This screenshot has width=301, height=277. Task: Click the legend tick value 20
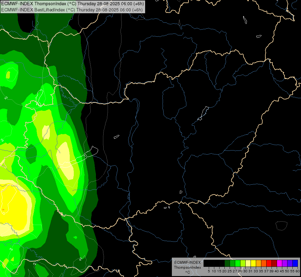click(x=224, y=271)
